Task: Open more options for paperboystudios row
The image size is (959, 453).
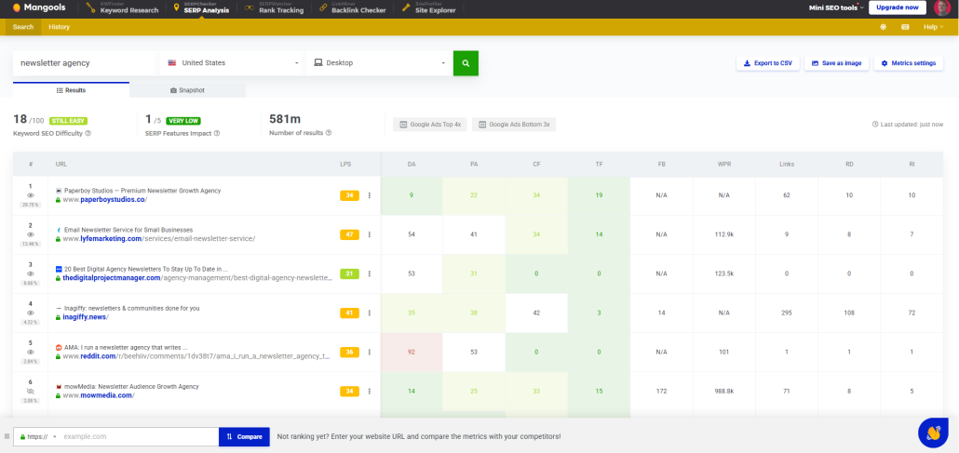Action: [x=370, y=195]
